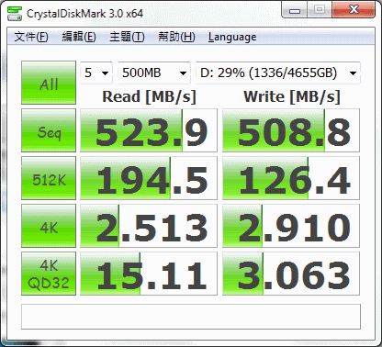Image resolution: width=382 pixels, height=347 pixels.
Task: Open the 幫助(H) menu
Action: pyautogui.click(x=176, y=37)
